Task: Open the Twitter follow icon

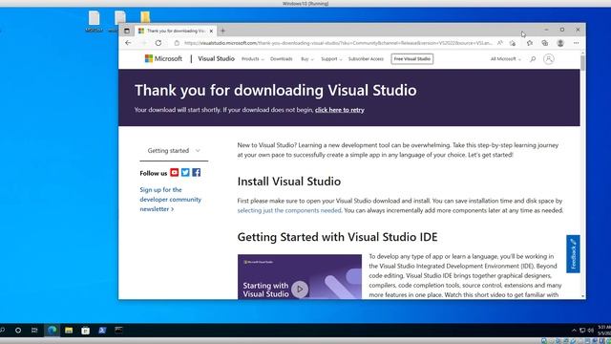Action: (185, 172)
